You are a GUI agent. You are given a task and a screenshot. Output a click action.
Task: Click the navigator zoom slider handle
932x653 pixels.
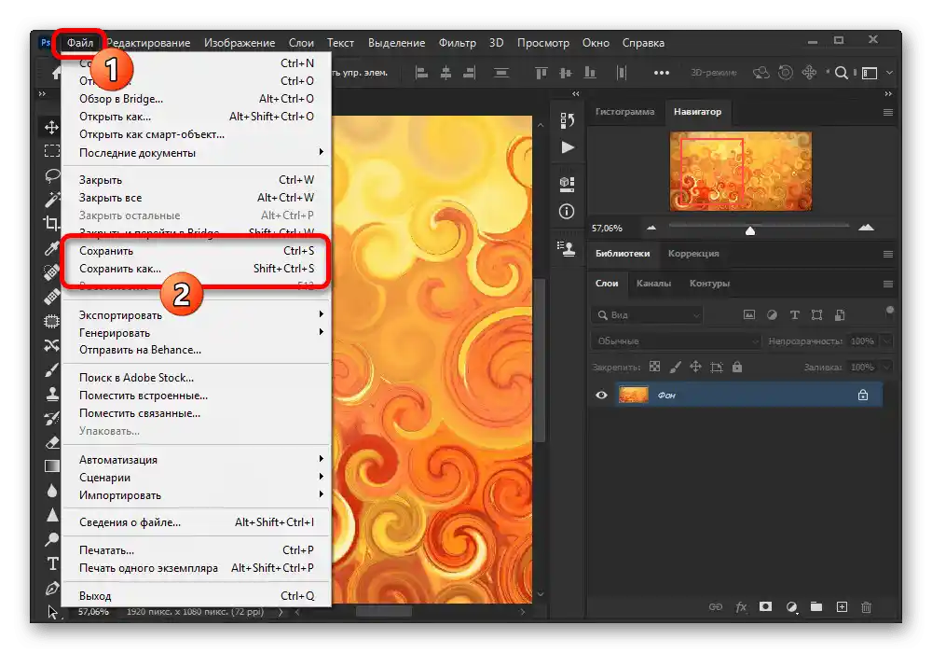[x=750, y=230]
